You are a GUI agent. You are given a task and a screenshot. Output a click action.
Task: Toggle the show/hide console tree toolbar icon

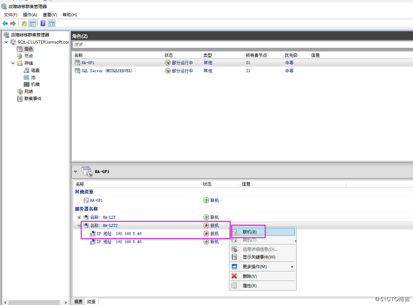33,23
